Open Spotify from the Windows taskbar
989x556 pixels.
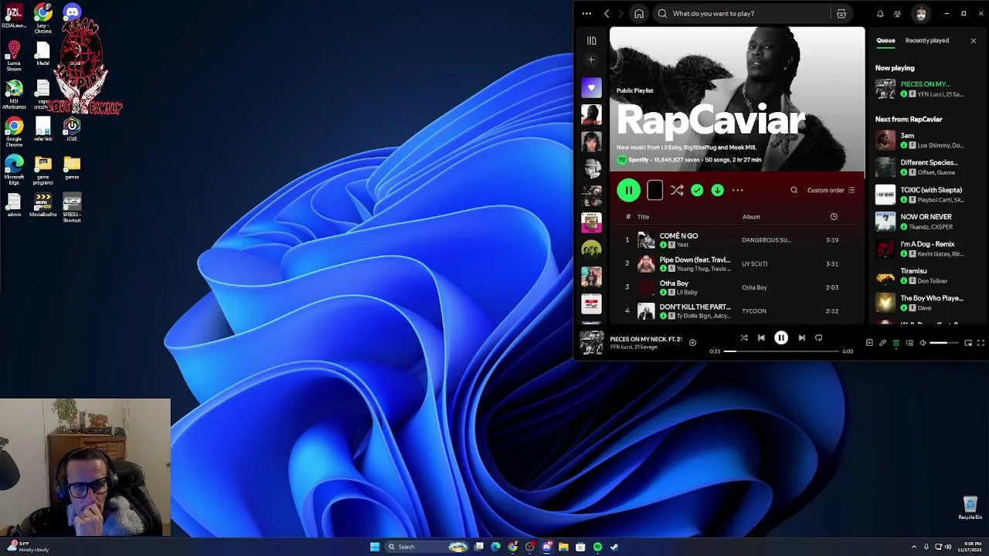(x=597, y=547)
